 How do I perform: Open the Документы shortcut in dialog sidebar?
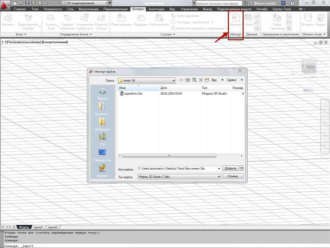[102, 109]
